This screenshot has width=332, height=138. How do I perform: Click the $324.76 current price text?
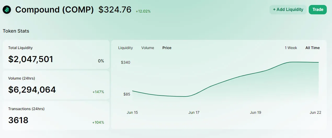tap(115, 10)
